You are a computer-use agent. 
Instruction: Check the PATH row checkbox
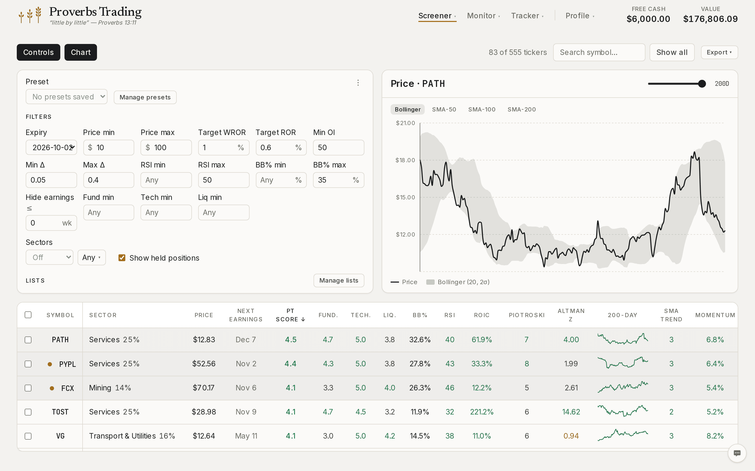[x=28, y=340]
